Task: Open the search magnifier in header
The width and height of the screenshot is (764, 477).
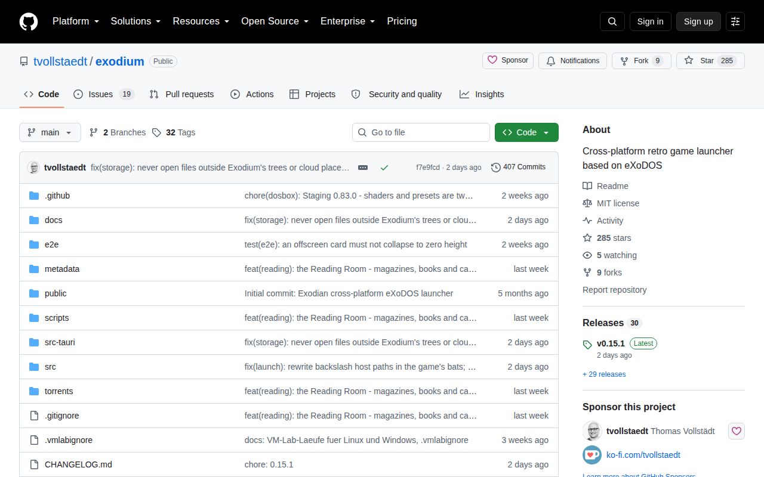Action: [x=612, y=21]
